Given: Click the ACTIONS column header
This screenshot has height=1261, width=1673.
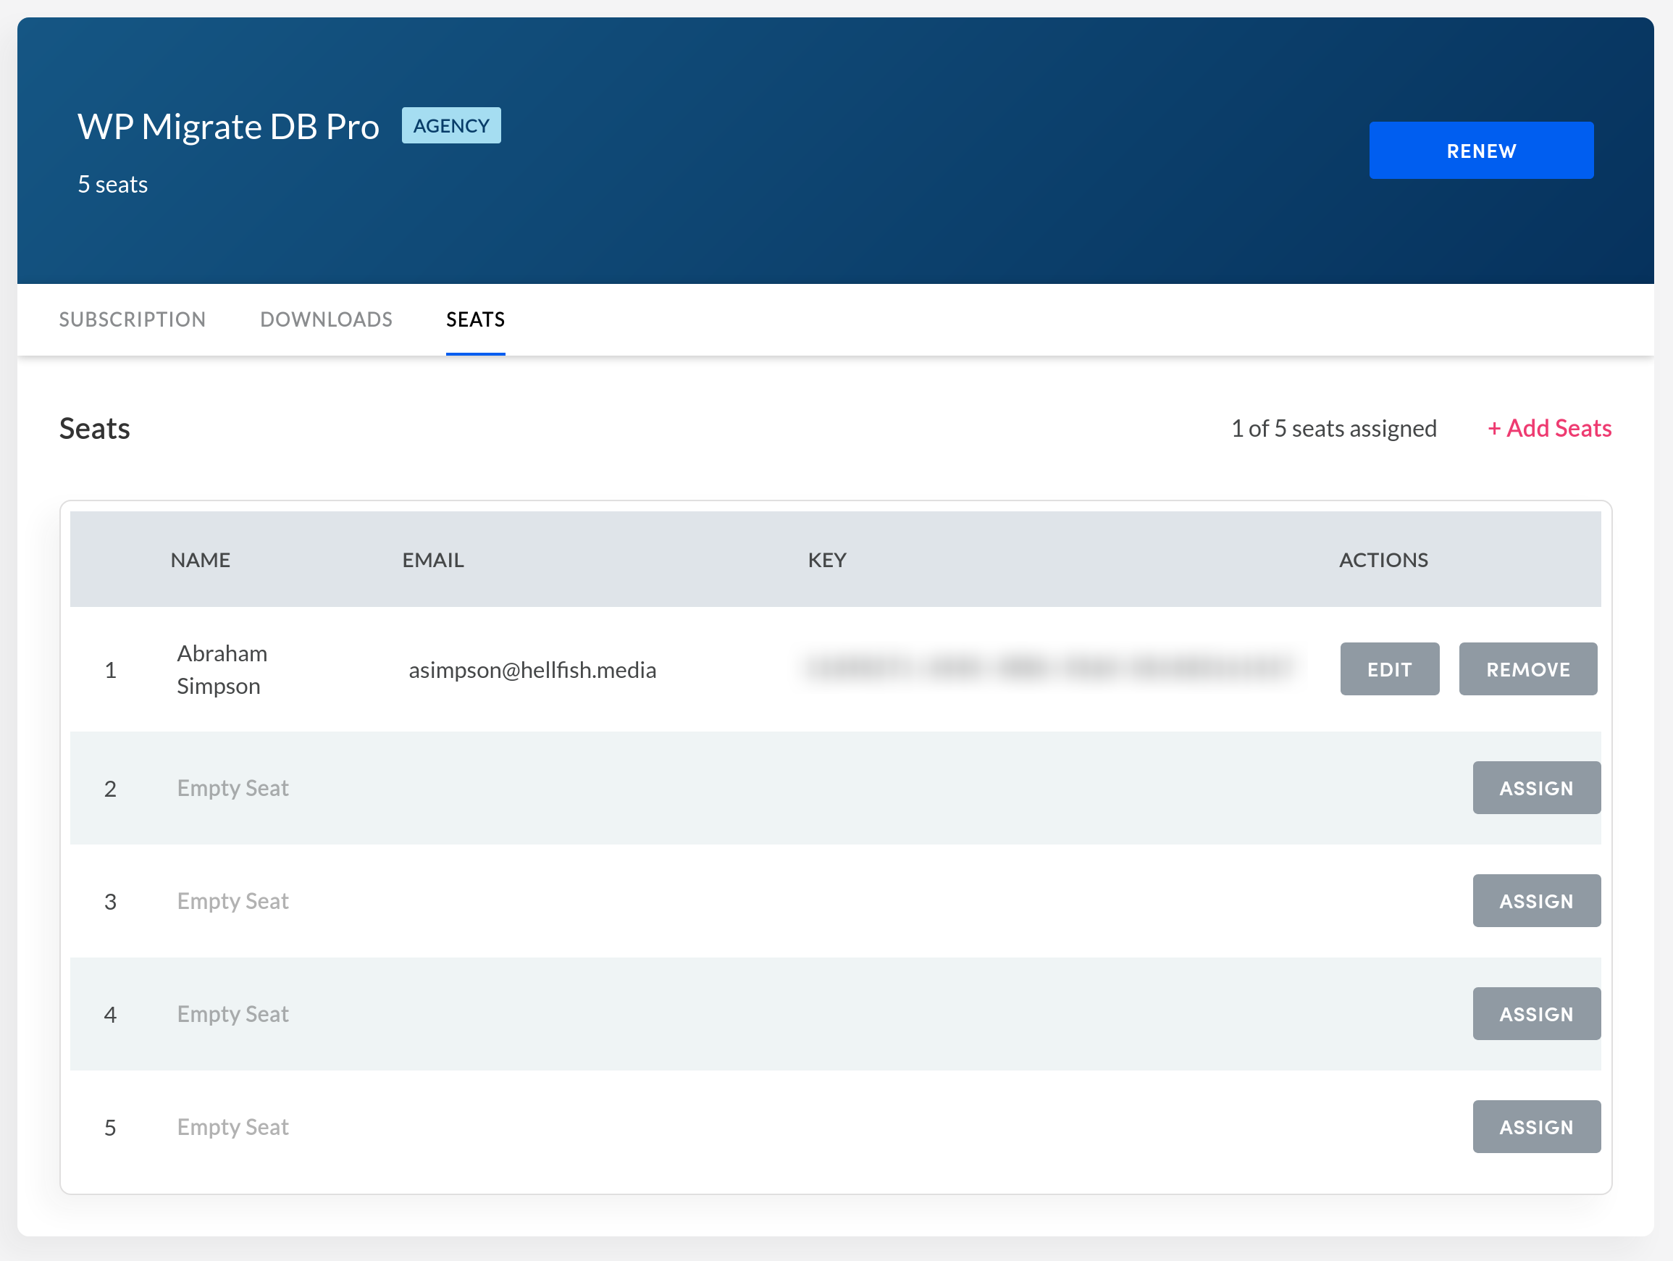Looking at the screenshot, I should click(x=1383, y=560).
